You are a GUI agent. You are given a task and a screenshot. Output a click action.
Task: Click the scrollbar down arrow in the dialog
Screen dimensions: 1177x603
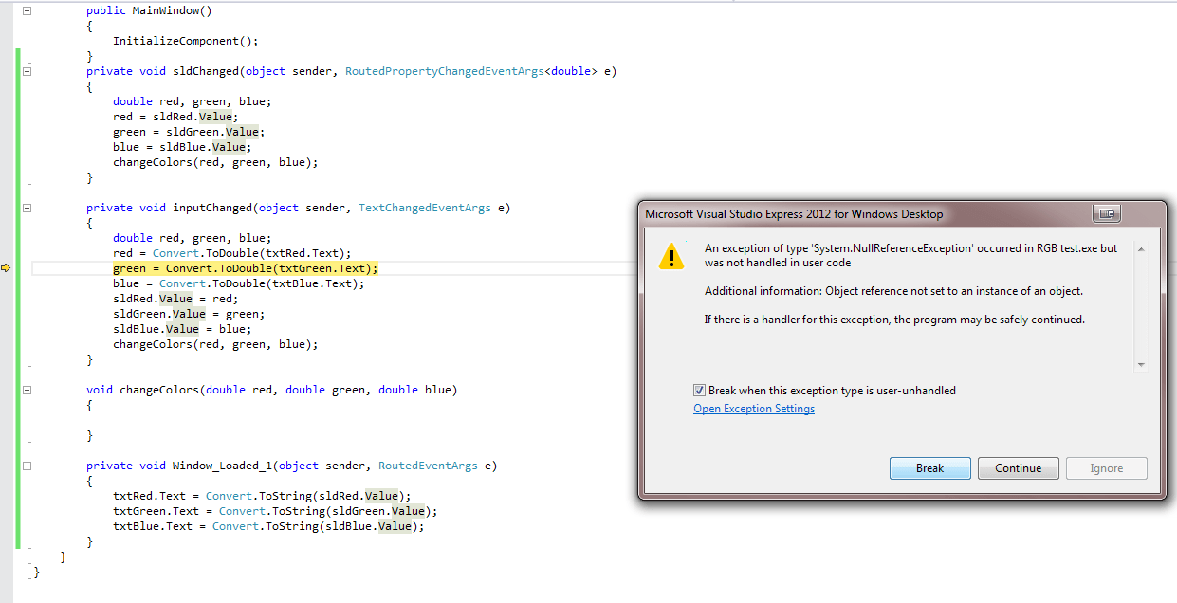pyautogui.click(x=1142, y=363)
